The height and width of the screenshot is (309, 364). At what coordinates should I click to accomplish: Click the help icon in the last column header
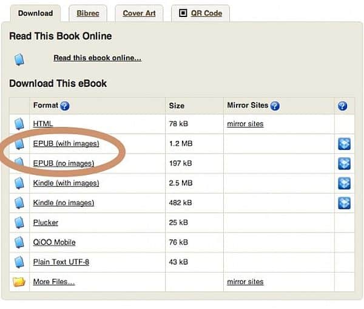click(343, 106)
